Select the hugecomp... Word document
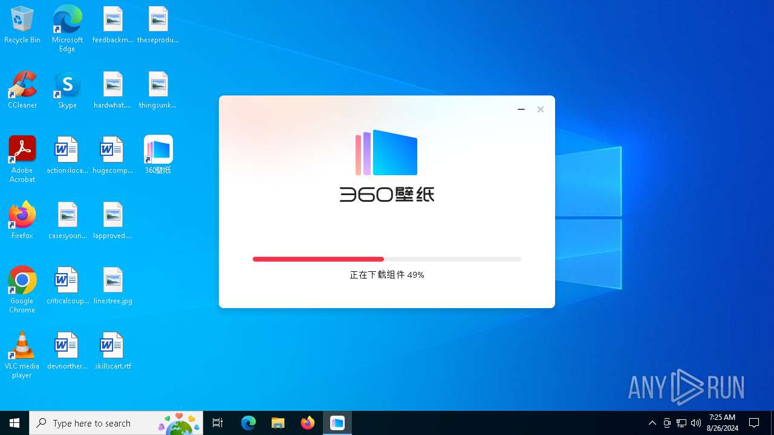Viewport: 774px width, 435px height. point(112,155)
